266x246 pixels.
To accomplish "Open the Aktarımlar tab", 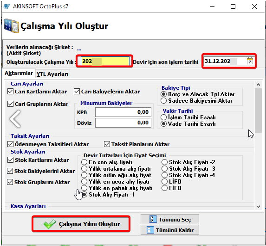I will 19,73.
